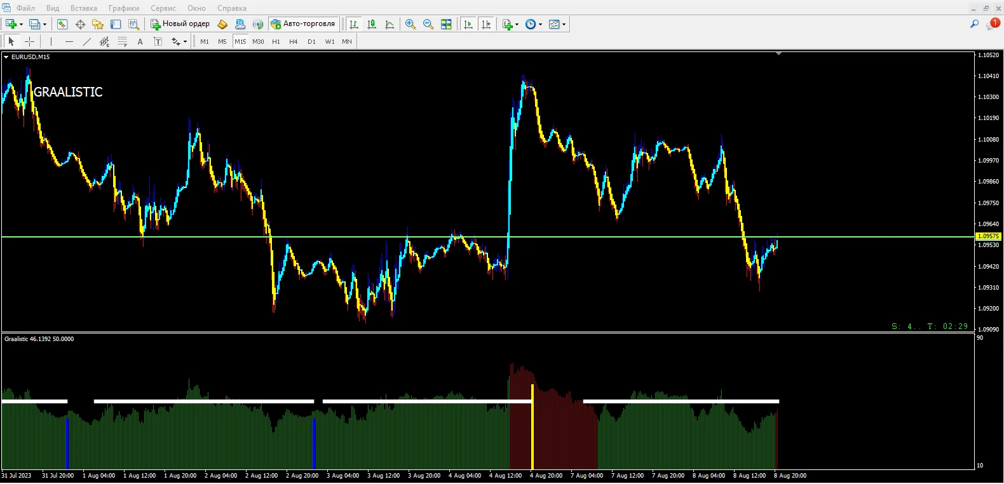The height and width of the screenshot is (484, 1004).
Task: Expand the indicators list dropdown arrow
Action: point(517,24)
